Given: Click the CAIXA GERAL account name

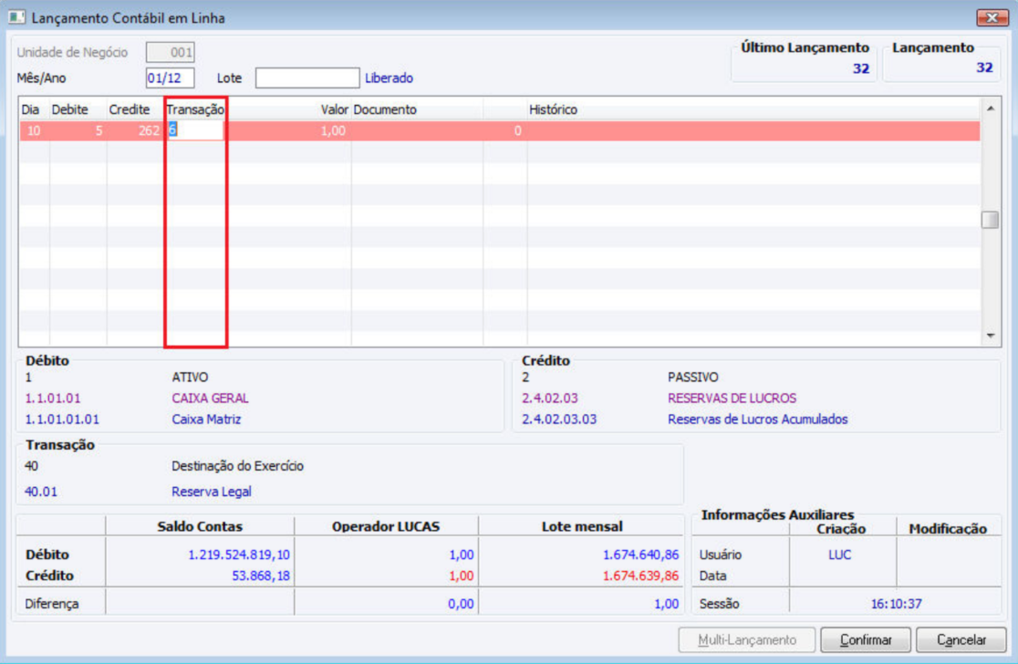Looking at the screenshot, I should point(211,399).
